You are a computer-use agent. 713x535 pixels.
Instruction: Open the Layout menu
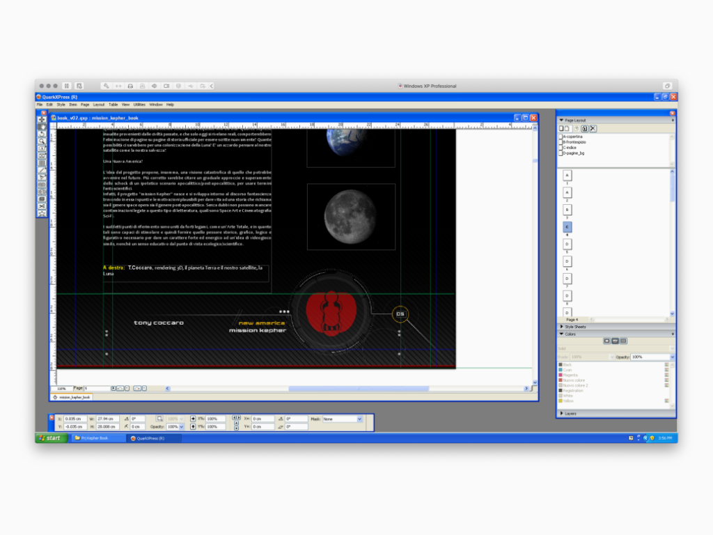click(99, 104)
